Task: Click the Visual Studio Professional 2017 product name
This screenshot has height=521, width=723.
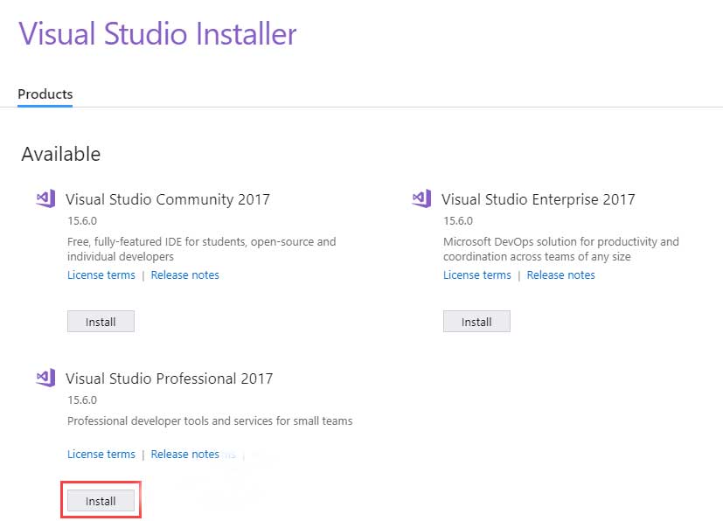Action: coord(168,379)
